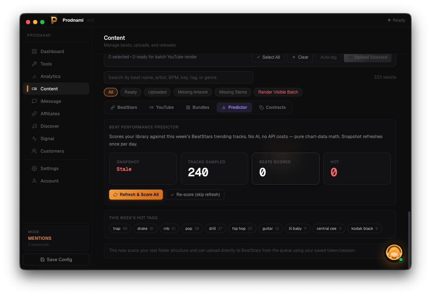The image size is (431, 296).
Task: Click the lil baby 11 hot tag
Action: point(298,228)
